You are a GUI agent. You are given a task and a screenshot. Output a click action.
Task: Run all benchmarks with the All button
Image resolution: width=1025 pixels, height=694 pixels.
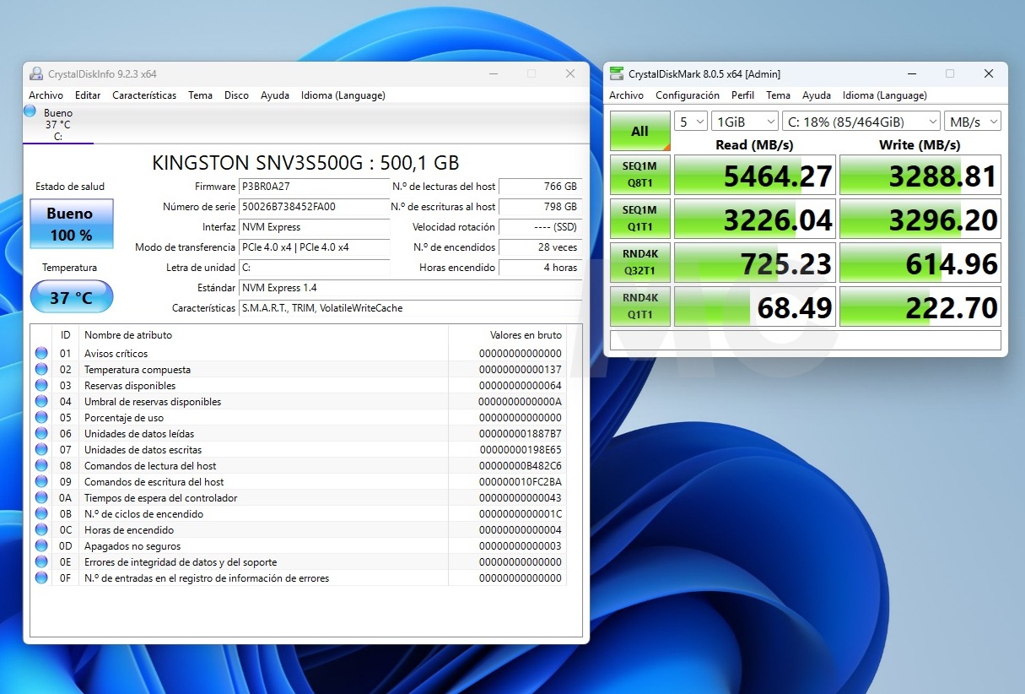click(640, 131)
